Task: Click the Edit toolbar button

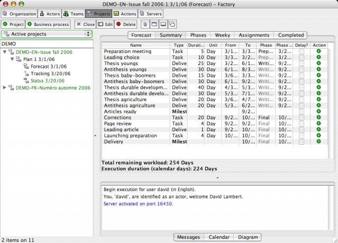Action: coord(105,24)
